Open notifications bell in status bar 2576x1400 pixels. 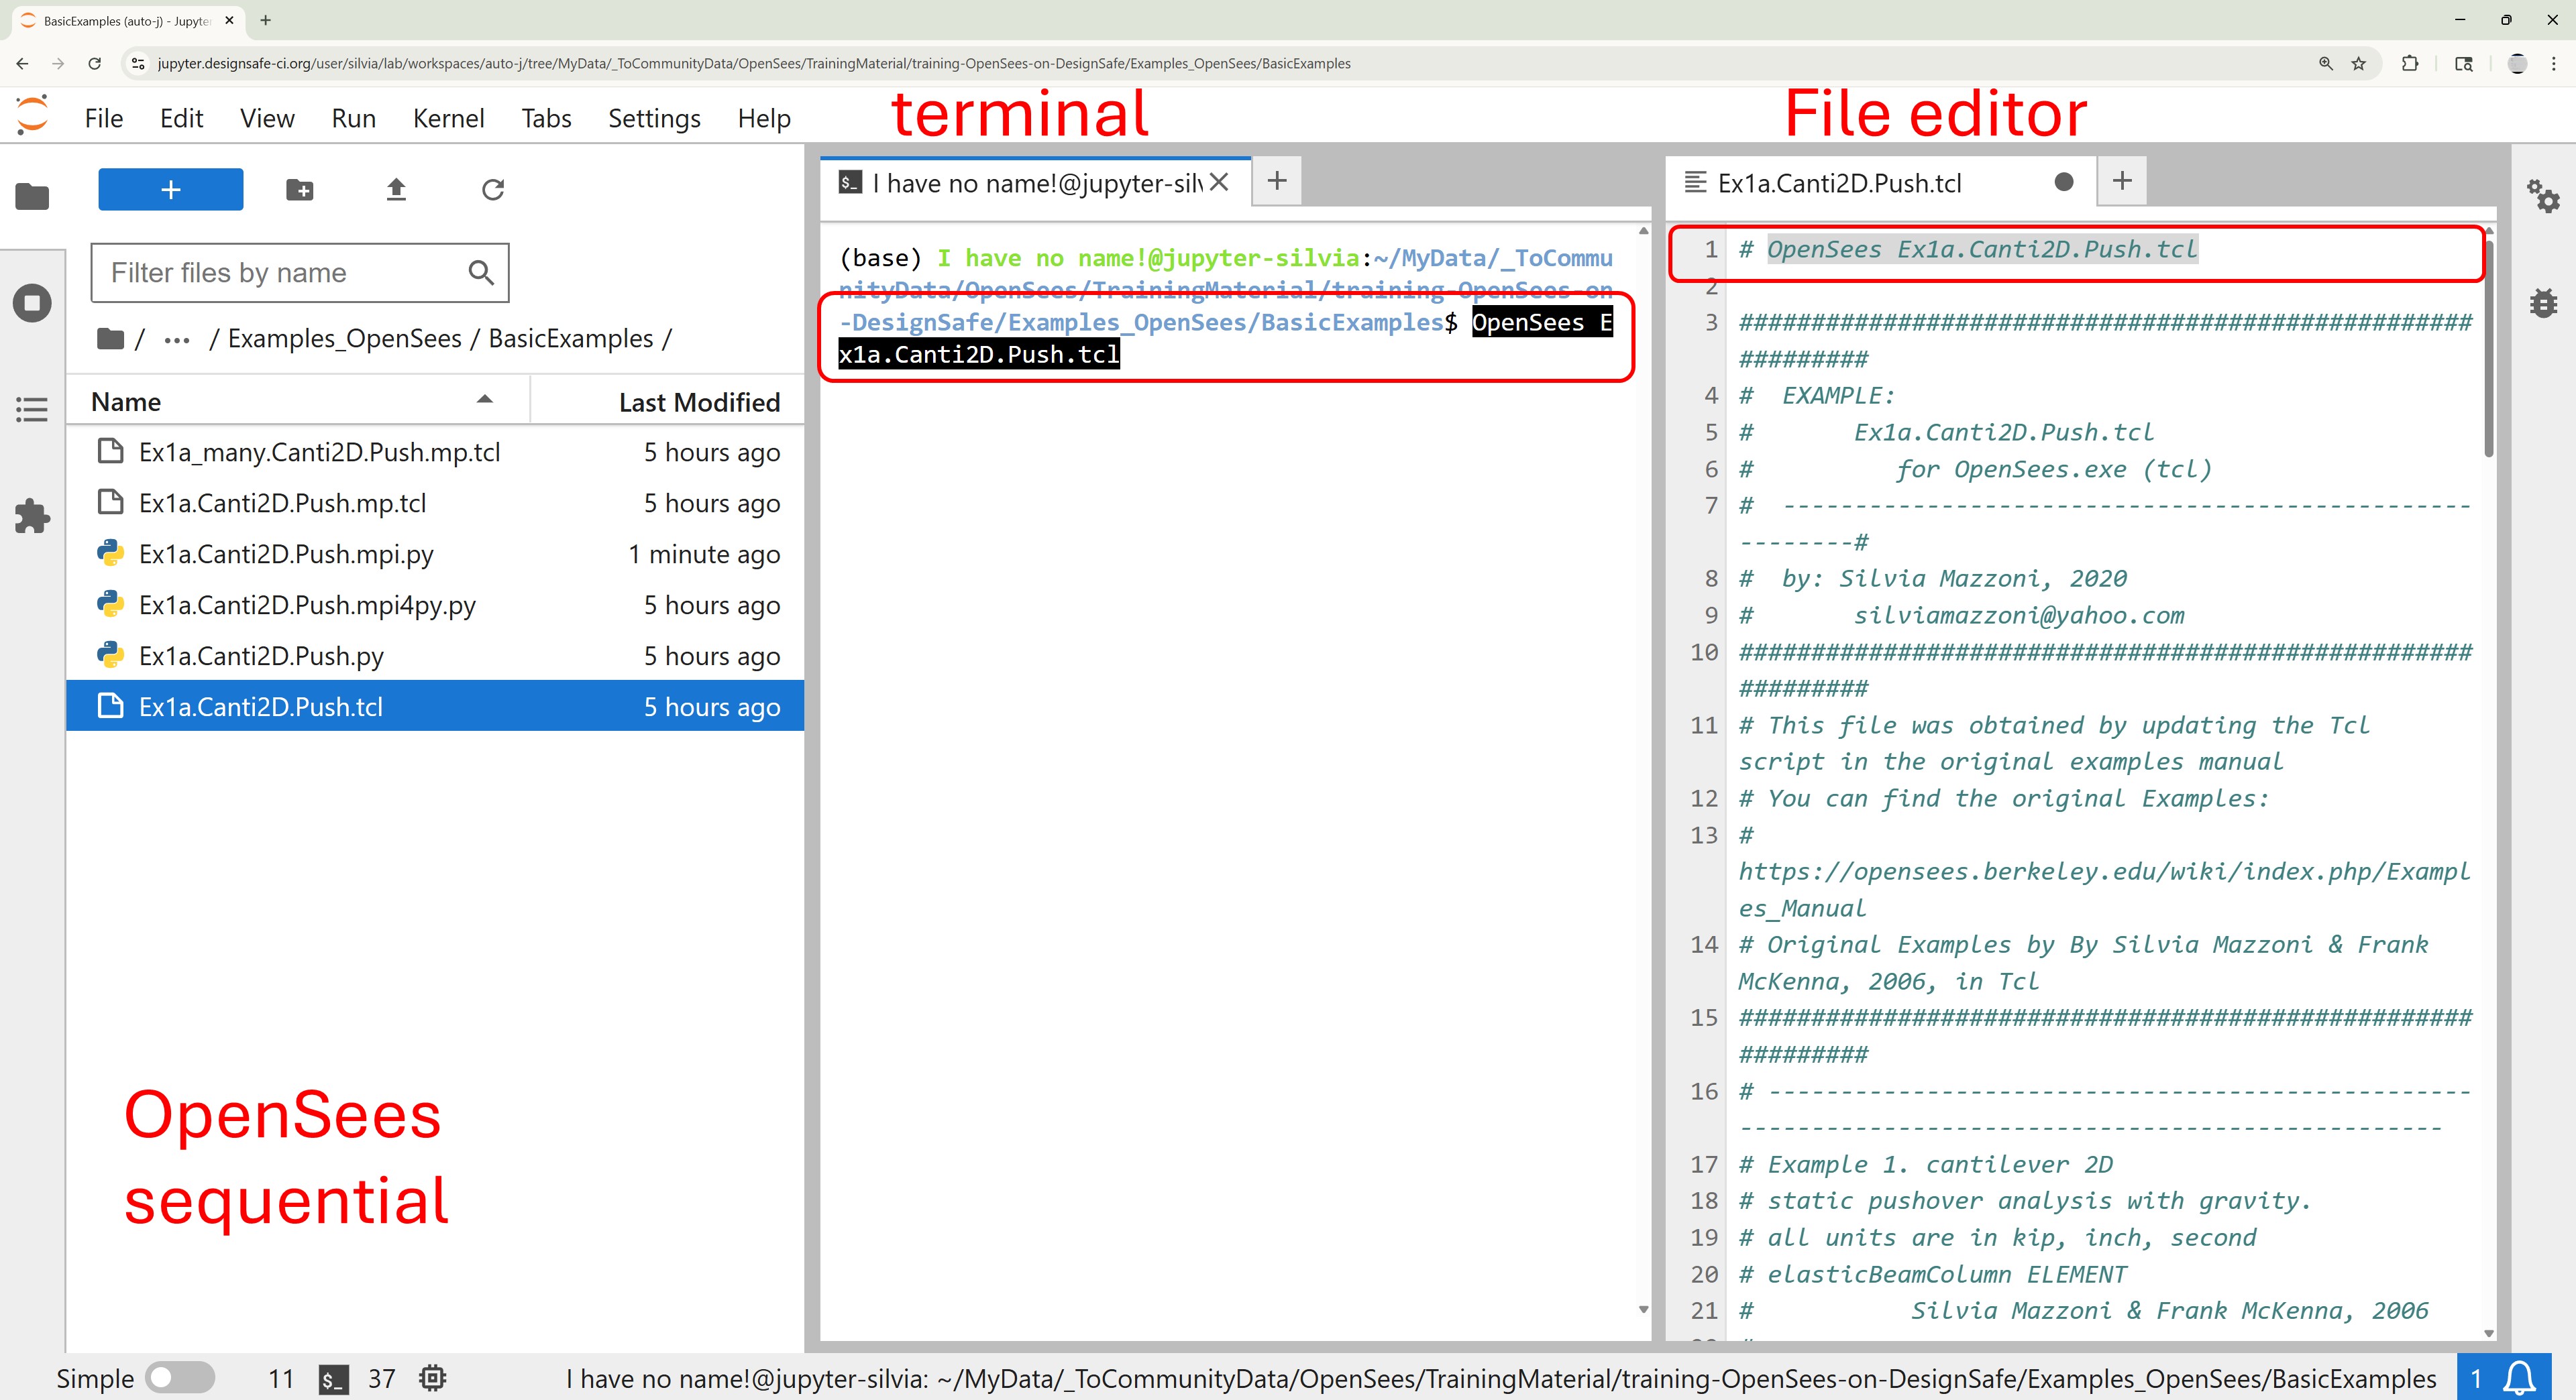(x=2518, y=1378)
